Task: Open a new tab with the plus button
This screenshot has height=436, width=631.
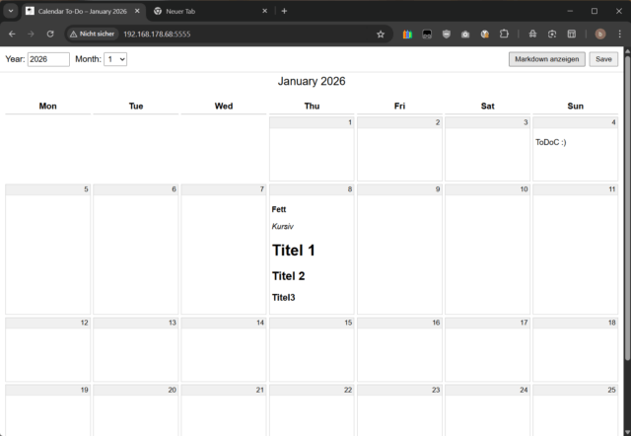Action: click(x=285, y=11)
